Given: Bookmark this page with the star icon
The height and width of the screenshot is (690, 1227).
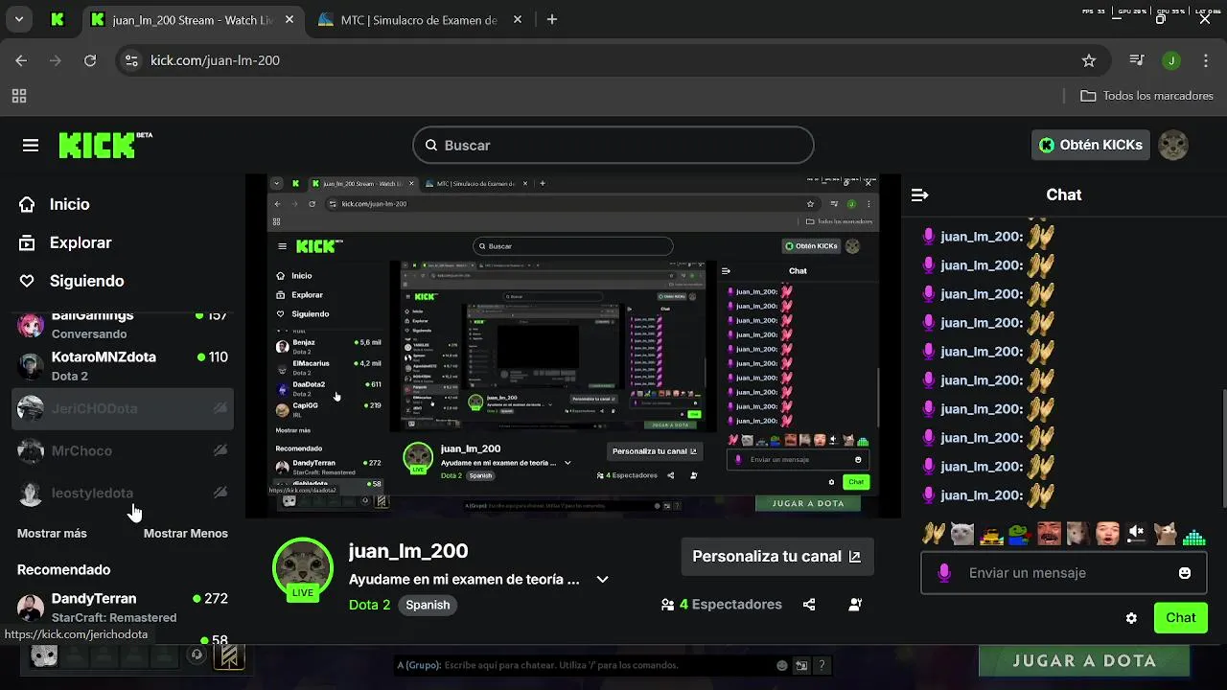Looking at the screenshot, I should click(1089, 60).
